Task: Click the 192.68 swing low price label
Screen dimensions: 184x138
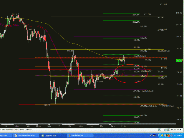Action: (x=47, y=105)
